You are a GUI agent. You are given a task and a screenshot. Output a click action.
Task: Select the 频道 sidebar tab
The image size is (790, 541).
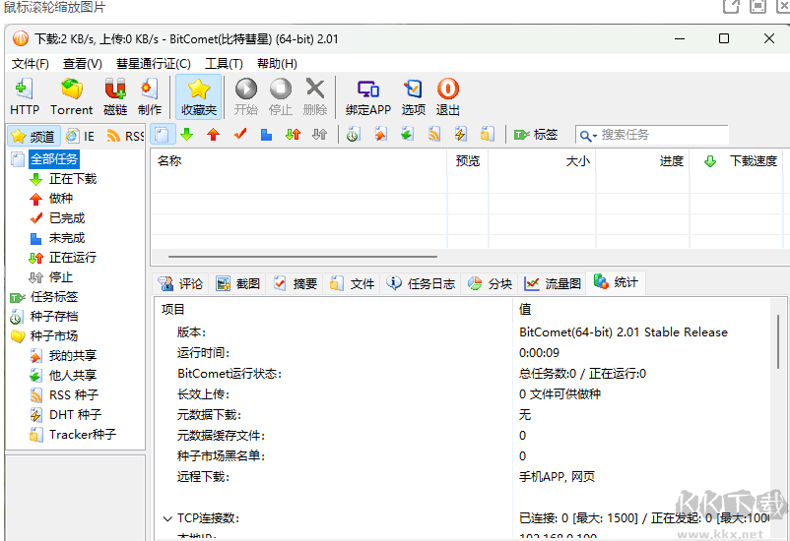pos(33,136)
